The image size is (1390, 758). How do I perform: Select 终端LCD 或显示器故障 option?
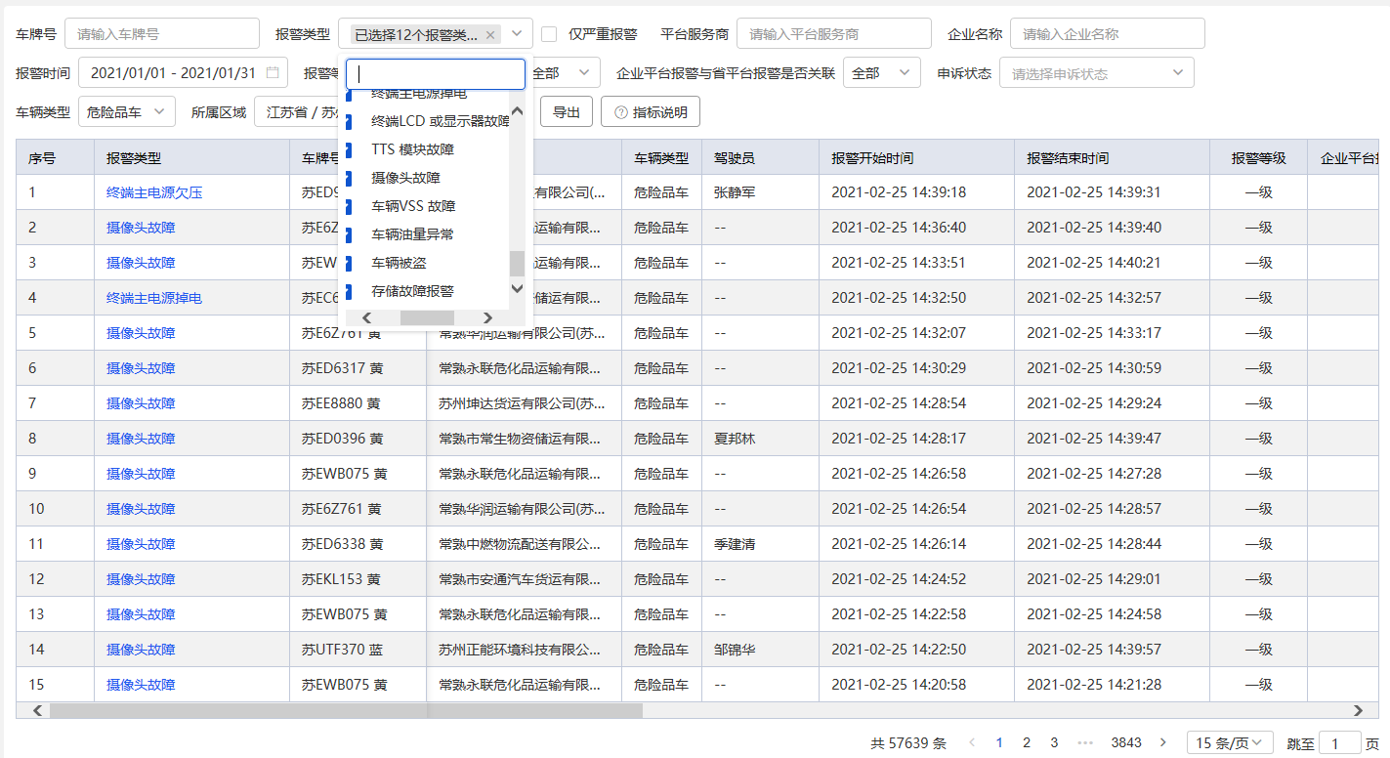pos(441,121)
